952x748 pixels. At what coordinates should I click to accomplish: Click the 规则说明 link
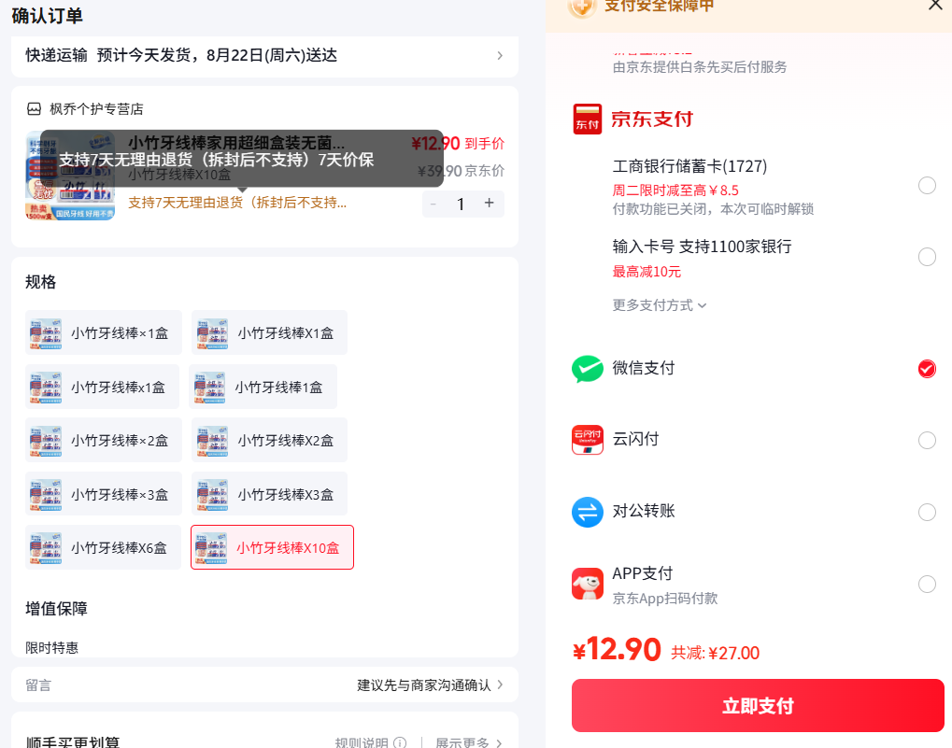pyautogui.click(x=362, y=742)
